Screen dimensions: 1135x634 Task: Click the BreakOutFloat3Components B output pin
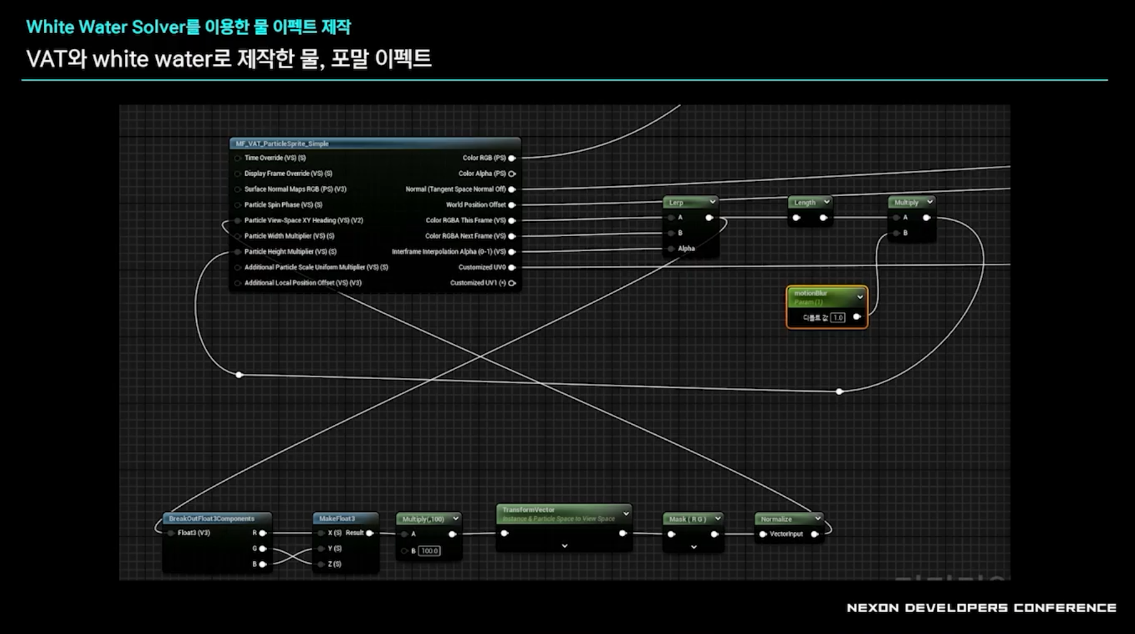click(x=263, y=564)
